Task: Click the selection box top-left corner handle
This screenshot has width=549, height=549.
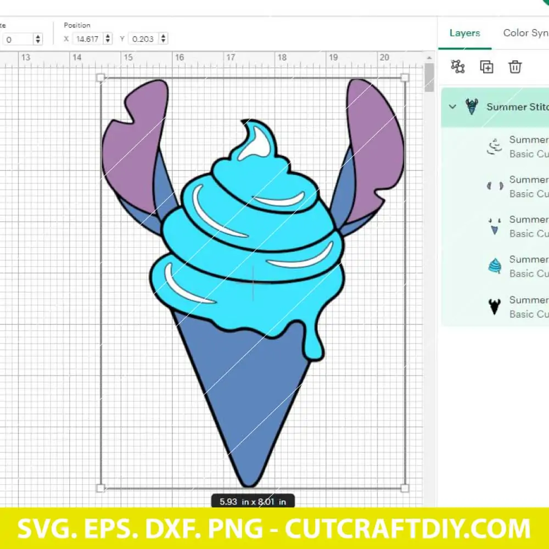Action: pos(100,78)
